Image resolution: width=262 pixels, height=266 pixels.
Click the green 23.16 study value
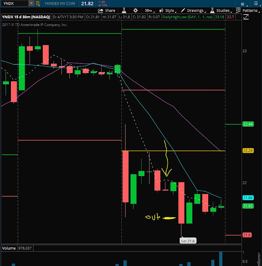pos(220,17)
